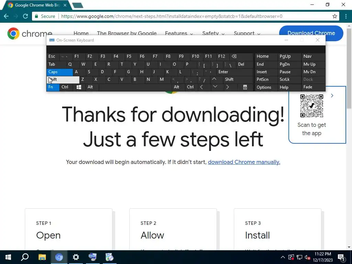
Task: Click the space bar on On-Screen Keyboard
Action: 135,87
